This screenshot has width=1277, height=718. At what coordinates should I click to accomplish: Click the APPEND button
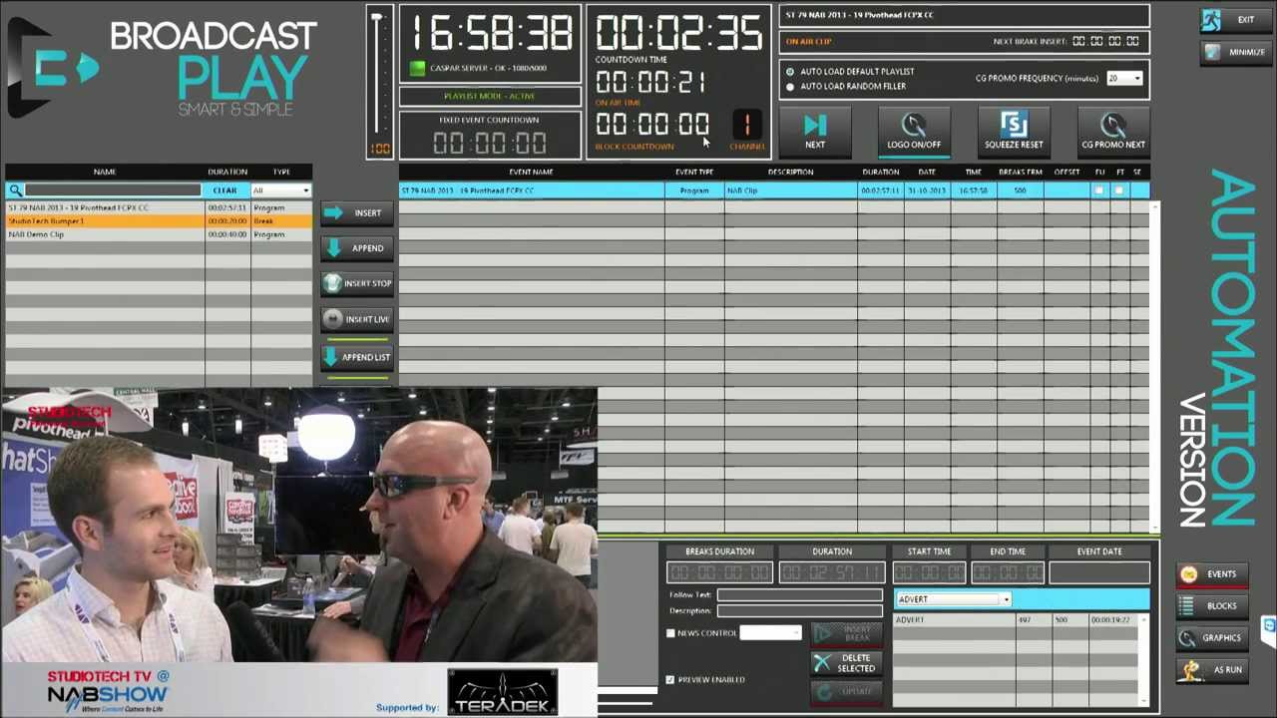(x=357, y=248)
